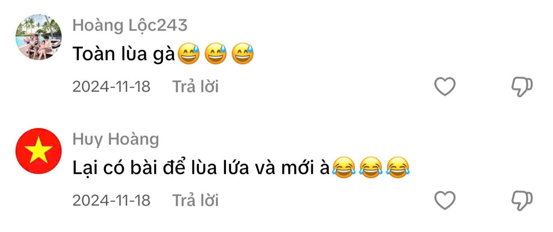This screenshot has height=232, width=553.
Task: Click first tears-of-joy emoji in Huy Hoàng's comment
Action: click(344, 168)
